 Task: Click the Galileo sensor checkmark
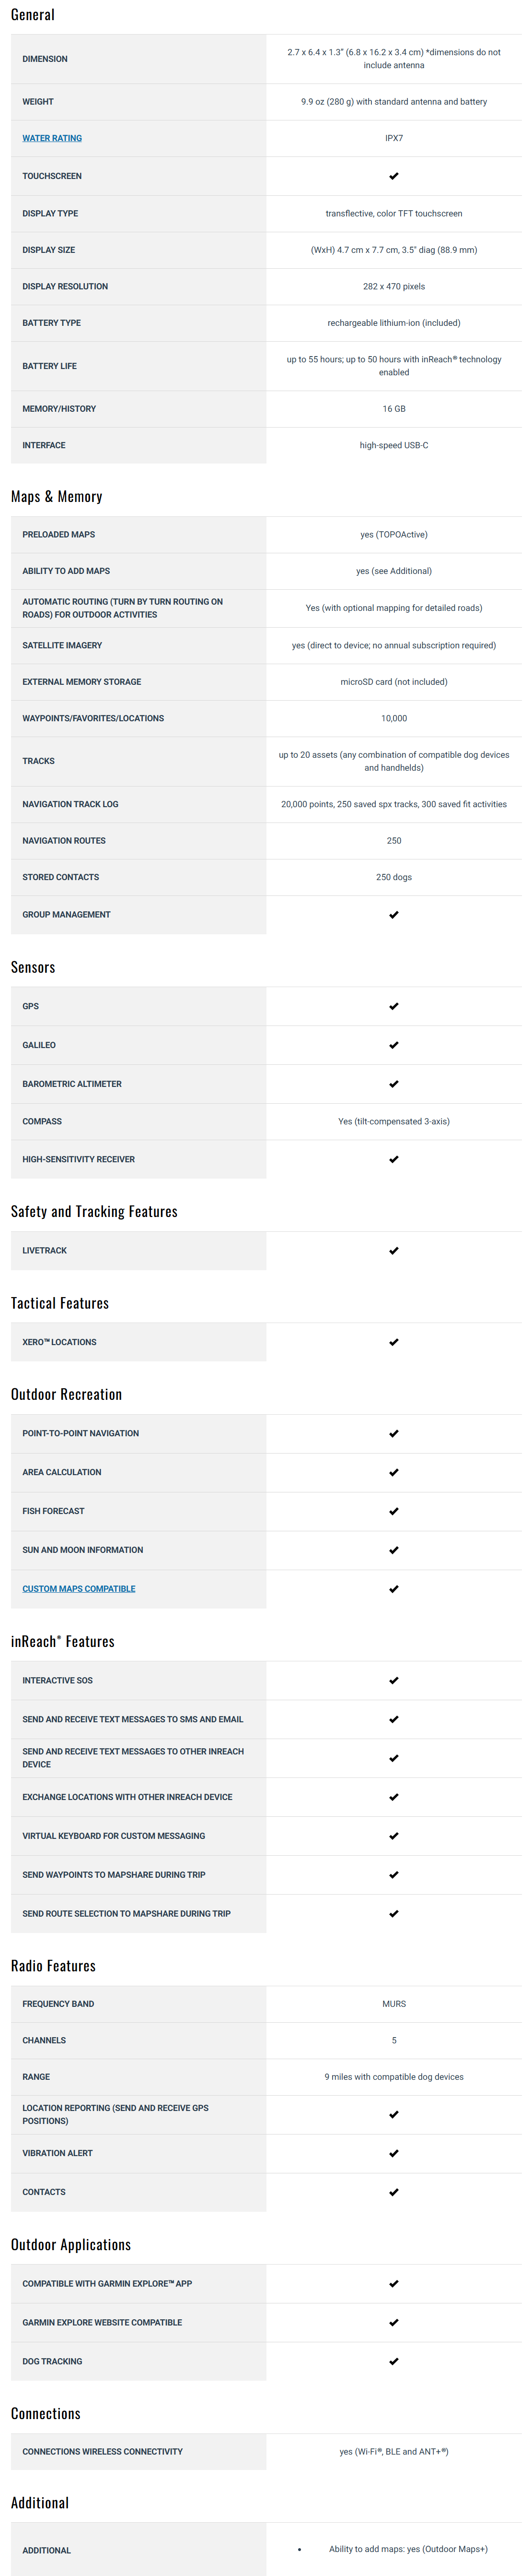click(x=393, y=1045)
